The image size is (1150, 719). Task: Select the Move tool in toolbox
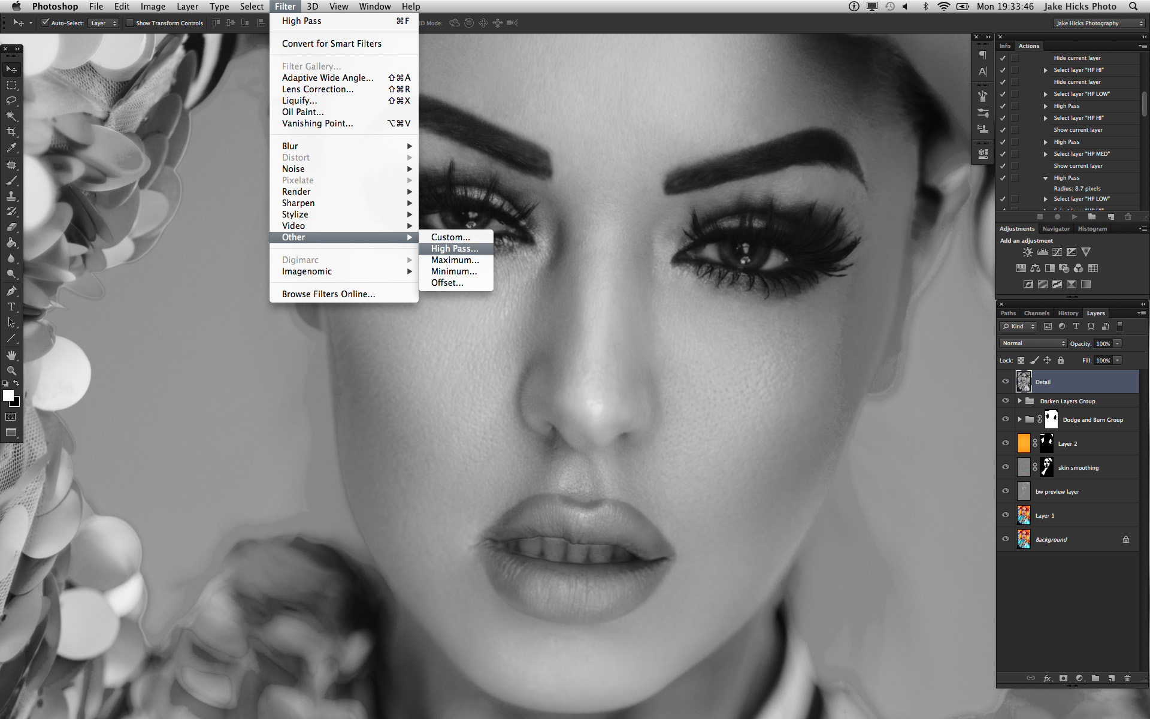[x=11, y=70]
